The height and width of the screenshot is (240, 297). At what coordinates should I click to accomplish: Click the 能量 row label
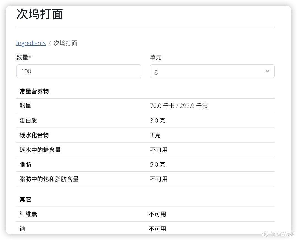click(x=25, y=106)
